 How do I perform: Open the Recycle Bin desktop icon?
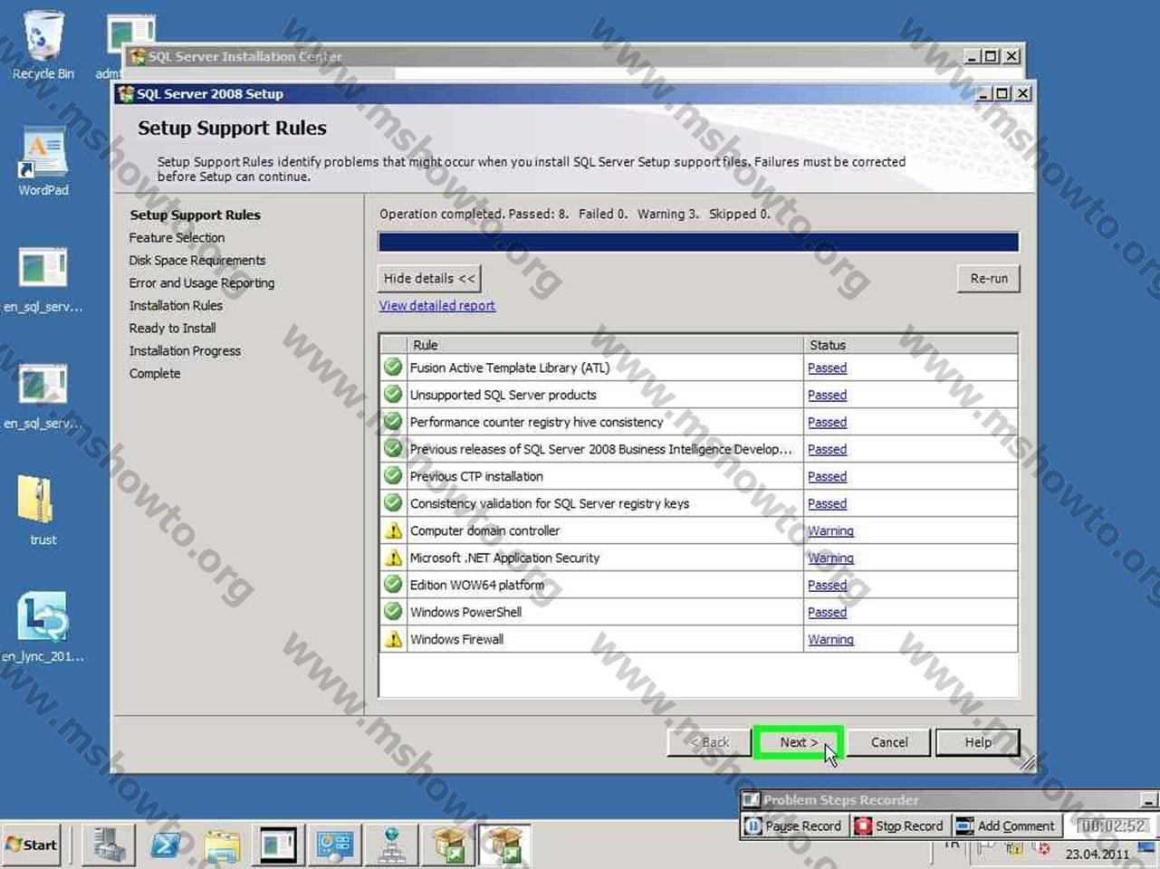(43, 45)
